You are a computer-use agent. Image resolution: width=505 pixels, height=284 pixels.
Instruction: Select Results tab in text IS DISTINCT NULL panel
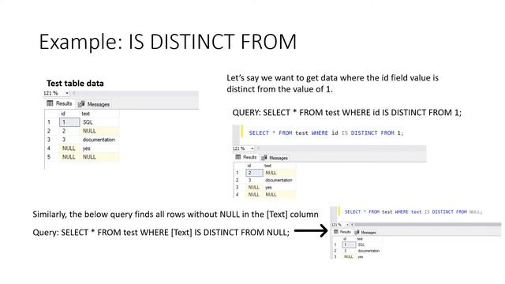pyautogui.click(x=342, y=232)
